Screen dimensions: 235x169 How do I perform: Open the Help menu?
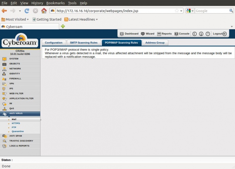(83, 3)
